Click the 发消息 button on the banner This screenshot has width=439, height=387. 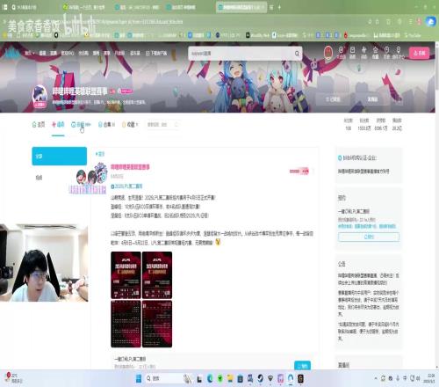click(372, 99)
